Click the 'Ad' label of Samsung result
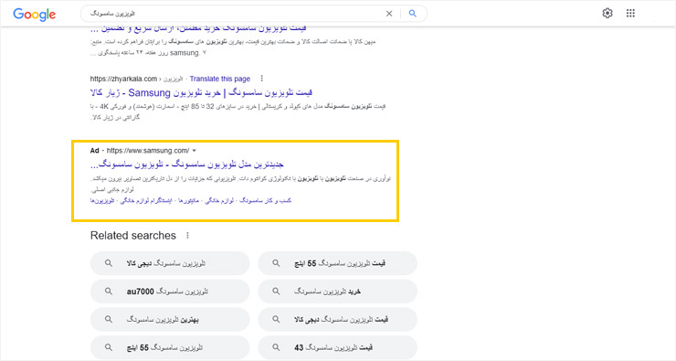The image size is (676, 361). tap(94, 151)
